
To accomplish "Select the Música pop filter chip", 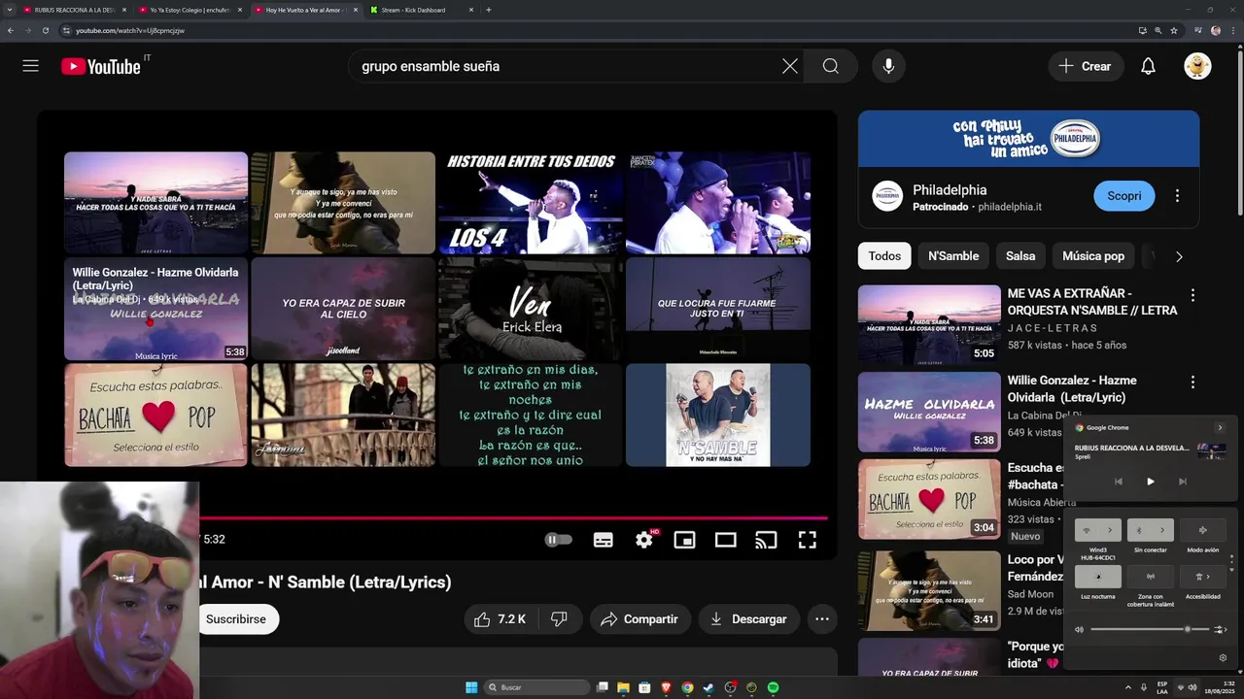I will (x=1093, y=256).
